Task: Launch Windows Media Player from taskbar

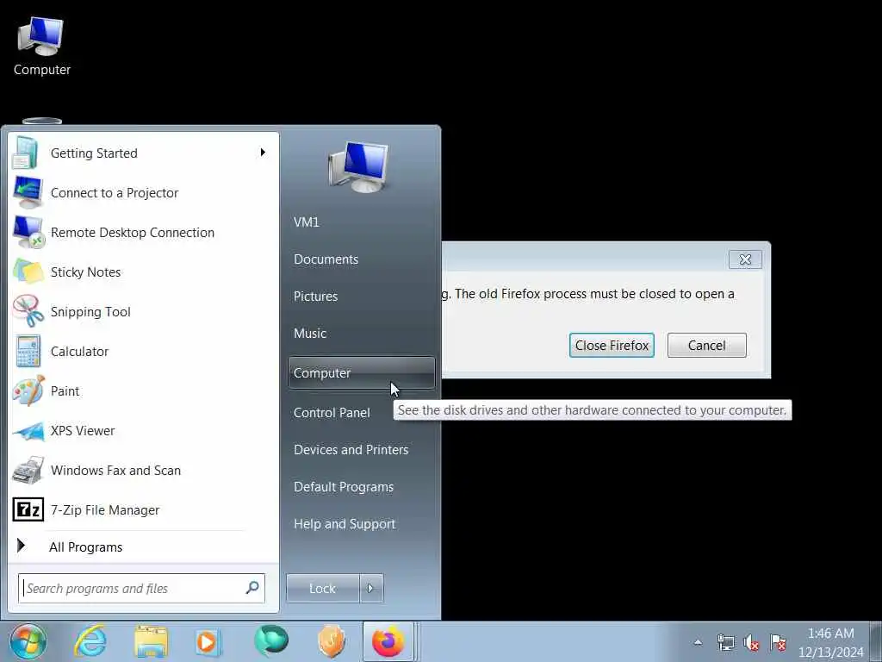Action: pyautogui.click(x=207, y=641)
